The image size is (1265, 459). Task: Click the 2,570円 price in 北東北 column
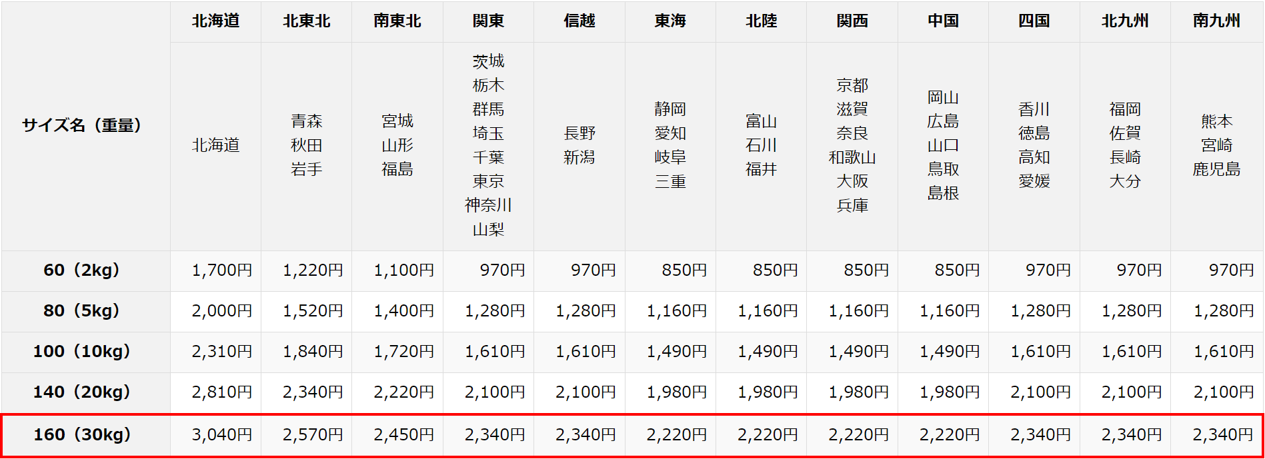click(x=312, y=435)
